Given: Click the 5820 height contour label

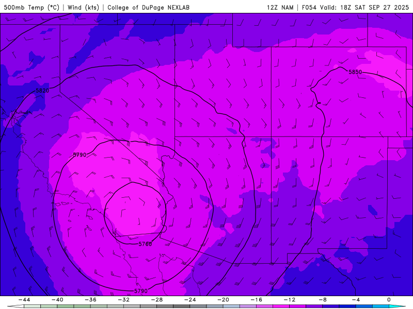Looking at the screenshot, I should point(42,91).
